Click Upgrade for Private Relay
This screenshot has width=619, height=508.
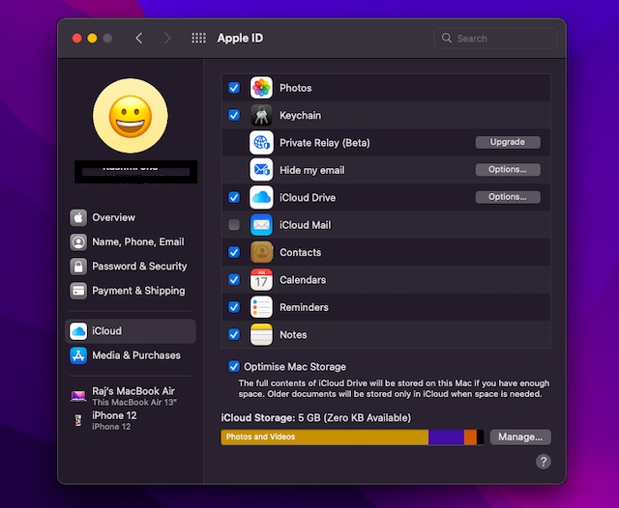click(x=508, y=142)
